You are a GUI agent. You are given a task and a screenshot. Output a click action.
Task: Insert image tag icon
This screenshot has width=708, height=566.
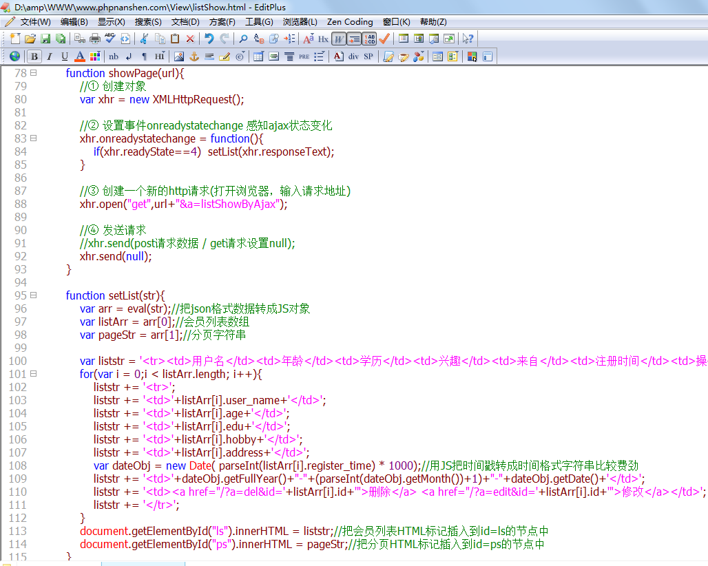pyautogui.click(x=179, y=56)
